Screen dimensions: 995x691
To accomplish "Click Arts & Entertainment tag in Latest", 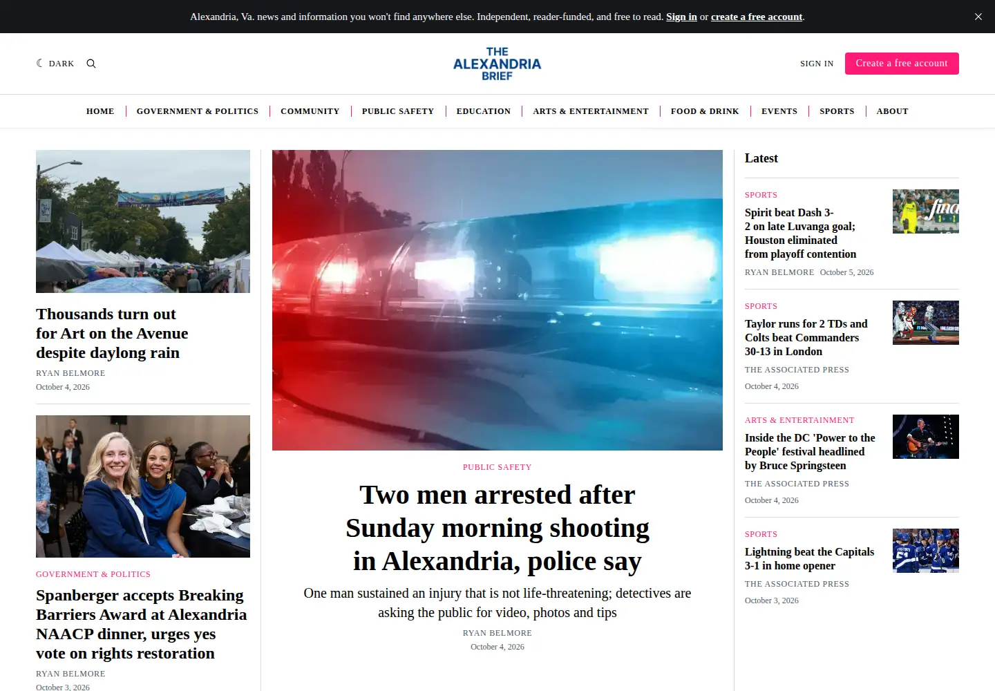I will click(799, 420).
